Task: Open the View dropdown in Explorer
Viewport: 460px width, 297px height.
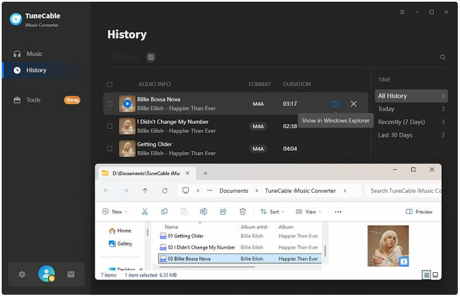Action: [309, 212]
